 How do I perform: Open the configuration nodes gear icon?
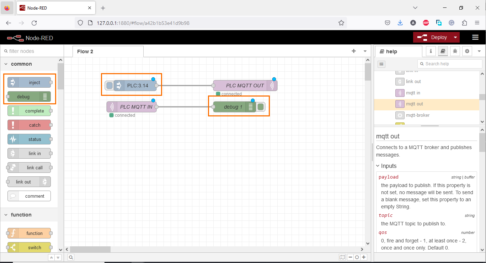tap(467, 51)
